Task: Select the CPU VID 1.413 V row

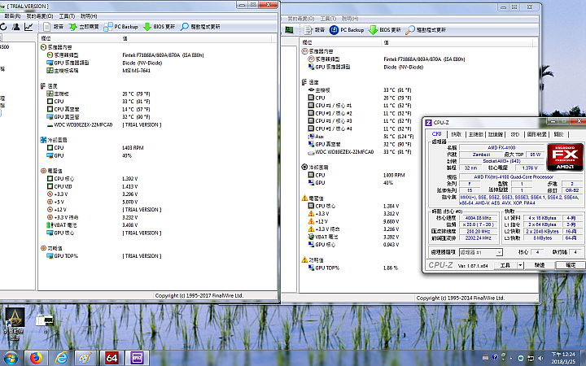Action: click(159, 186)
